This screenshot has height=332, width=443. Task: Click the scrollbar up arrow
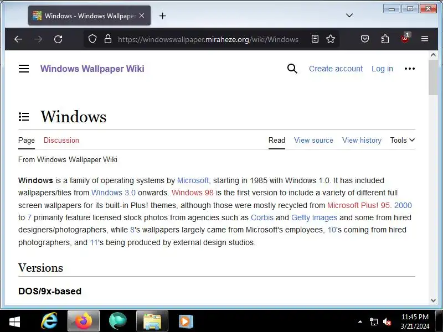point(433,55)
